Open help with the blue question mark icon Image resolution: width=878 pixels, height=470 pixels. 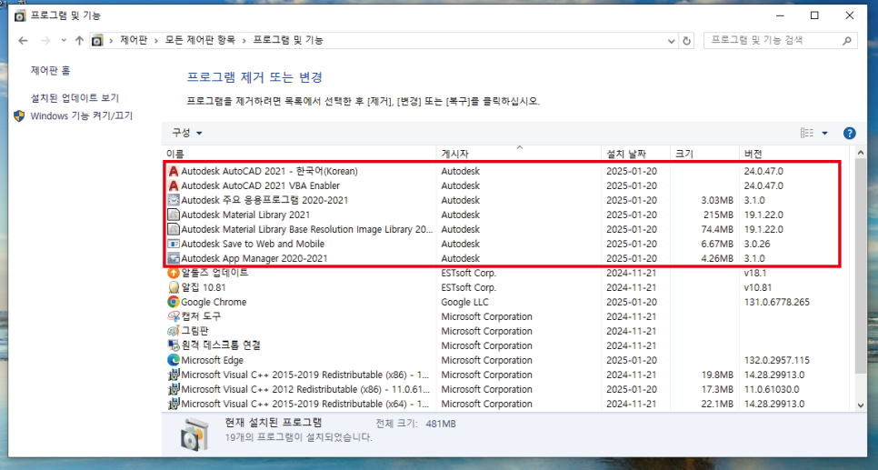coord(849,134)
